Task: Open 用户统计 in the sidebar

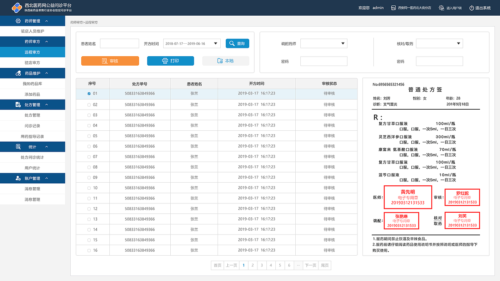Action: pyautogui.click(x=32, y=168)
